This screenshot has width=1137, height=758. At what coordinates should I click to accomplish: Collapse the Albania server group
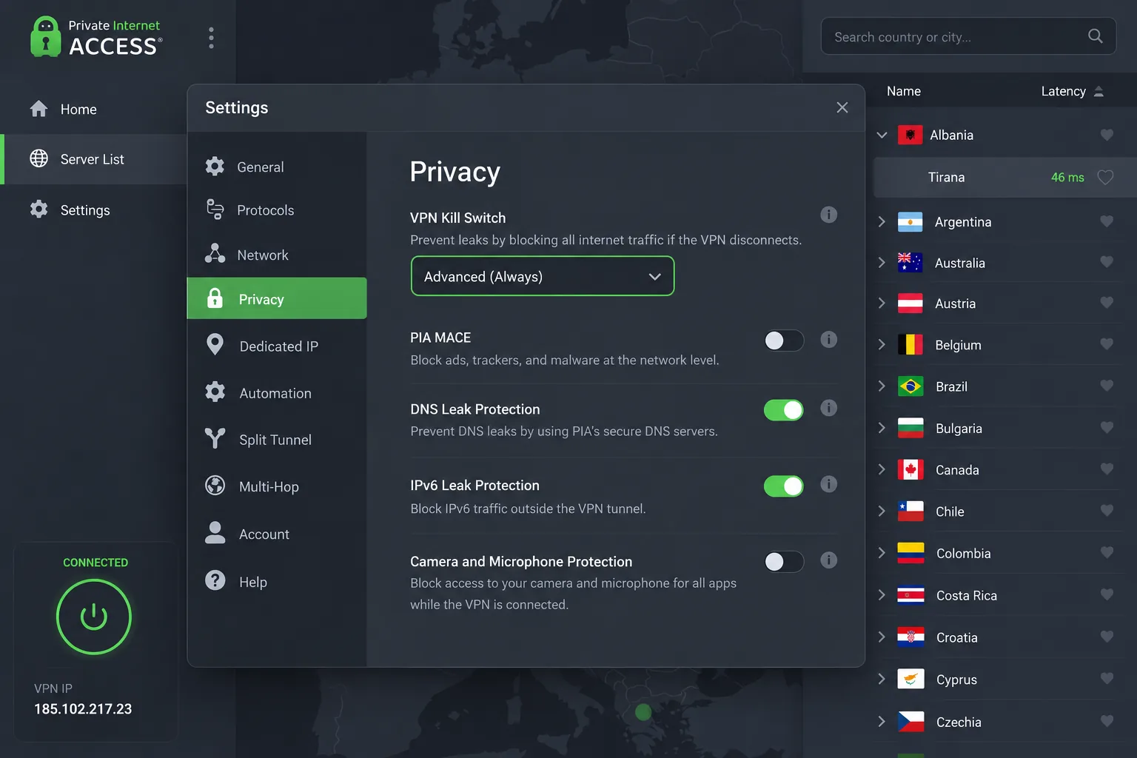[x=882, y=135]
